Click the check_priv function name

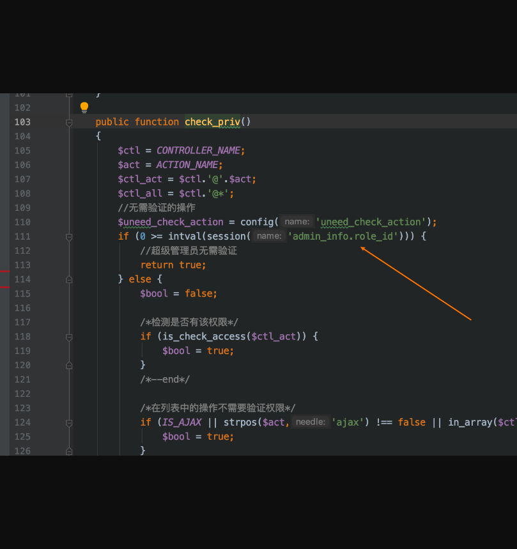point(212,122)
